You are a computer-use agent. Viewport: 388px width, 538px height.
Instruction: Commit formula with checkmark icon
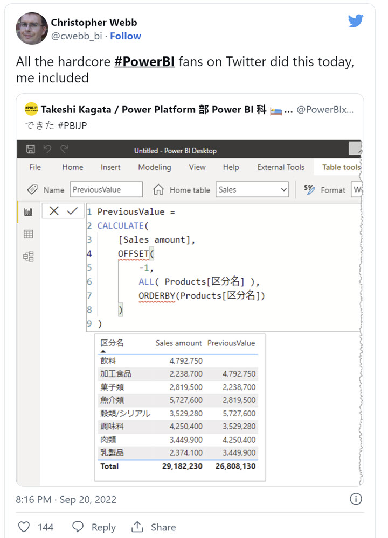pos(72,211)
